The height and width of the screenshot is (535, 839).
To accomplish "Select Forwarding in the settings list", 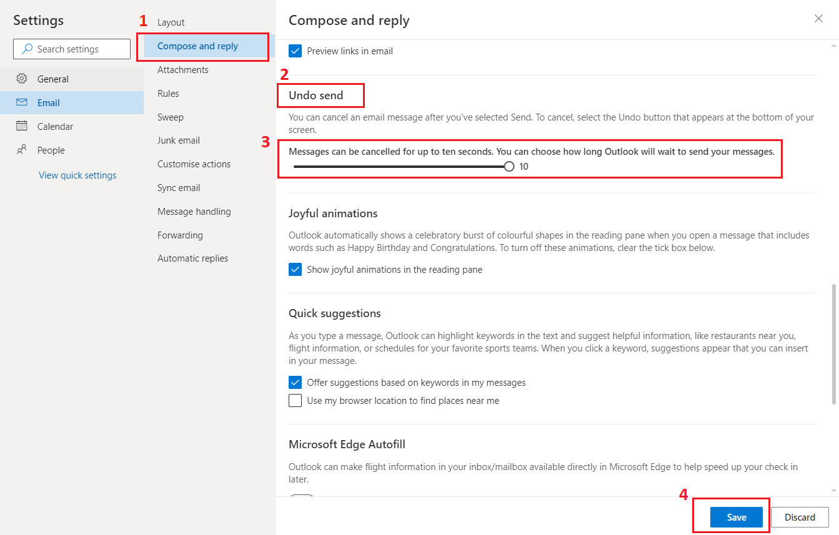I will pyautogui.click(x=180, y=235).
